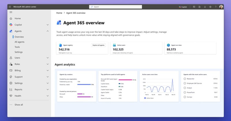Collapse the navigation with the hamburger icon
Image resolution: width=231 pixels, height=121 pixels.
pos(11,12)
